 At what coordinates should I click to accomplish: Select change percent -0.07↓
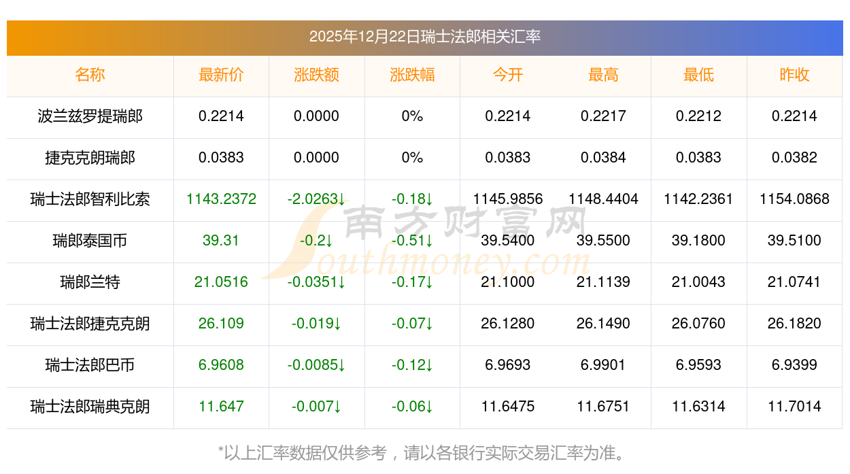click(412, 324)
